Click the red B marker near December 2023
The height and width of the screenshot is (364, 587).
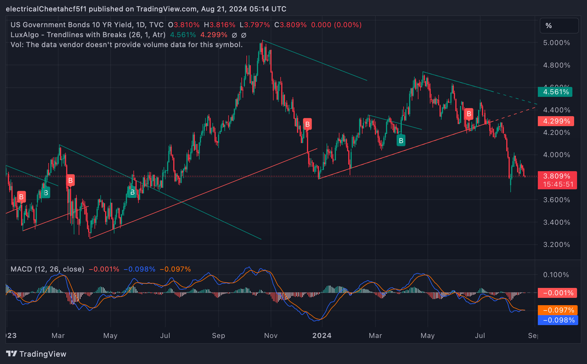coord(307,124)
